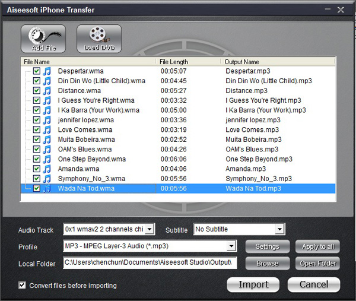Uncheck the Amanda.wma checkbox
This screenshot has width=356, height=301.
point(37,169)
